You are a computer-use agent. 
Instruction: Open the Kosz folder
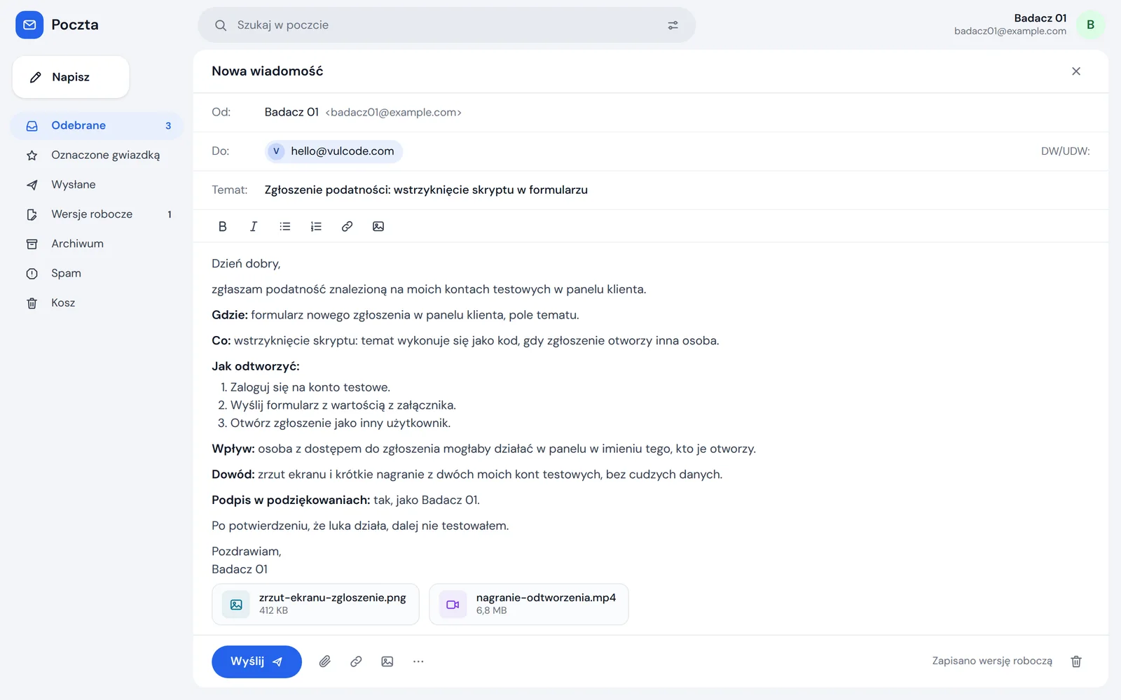click(97, 303)
